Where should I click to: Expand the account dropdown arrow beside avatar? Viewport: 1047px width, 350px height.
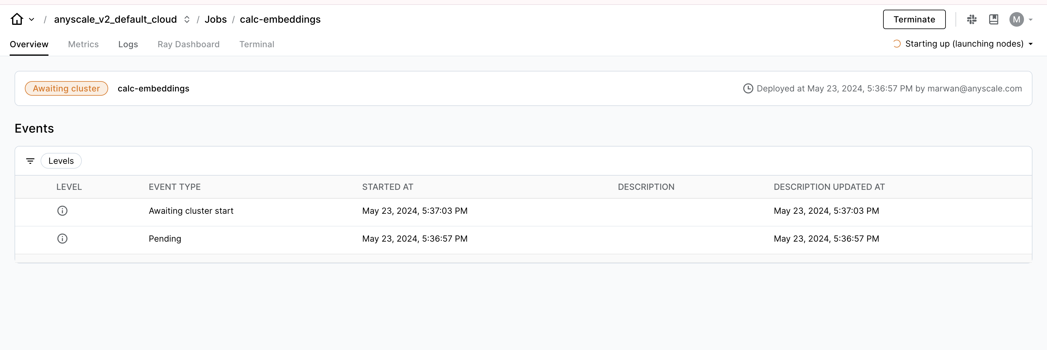click(1031, 19)
